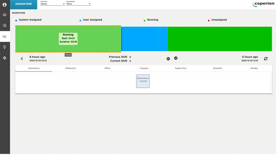This screenshot has width=276, height=155.
Task: Open the user profile icon in sidebar
Action: pos(5,5)
